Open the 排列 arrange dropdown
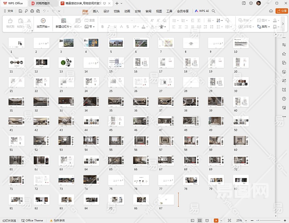The width and height of the screenshot is (289, 223). pyautogui.click(x=265, y=27)
